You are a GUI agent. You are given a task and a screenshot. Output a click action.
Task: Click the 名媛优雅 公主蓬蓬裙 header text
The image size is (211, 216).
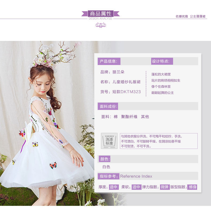click(190, 16)
